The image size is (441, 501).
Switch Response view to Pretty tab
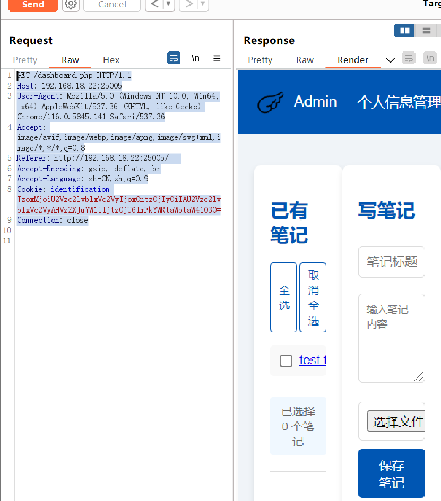point(260,60)
